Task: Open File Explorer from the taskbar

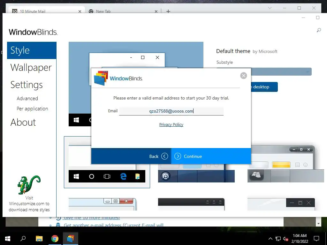Action: (x=39, y=238)
